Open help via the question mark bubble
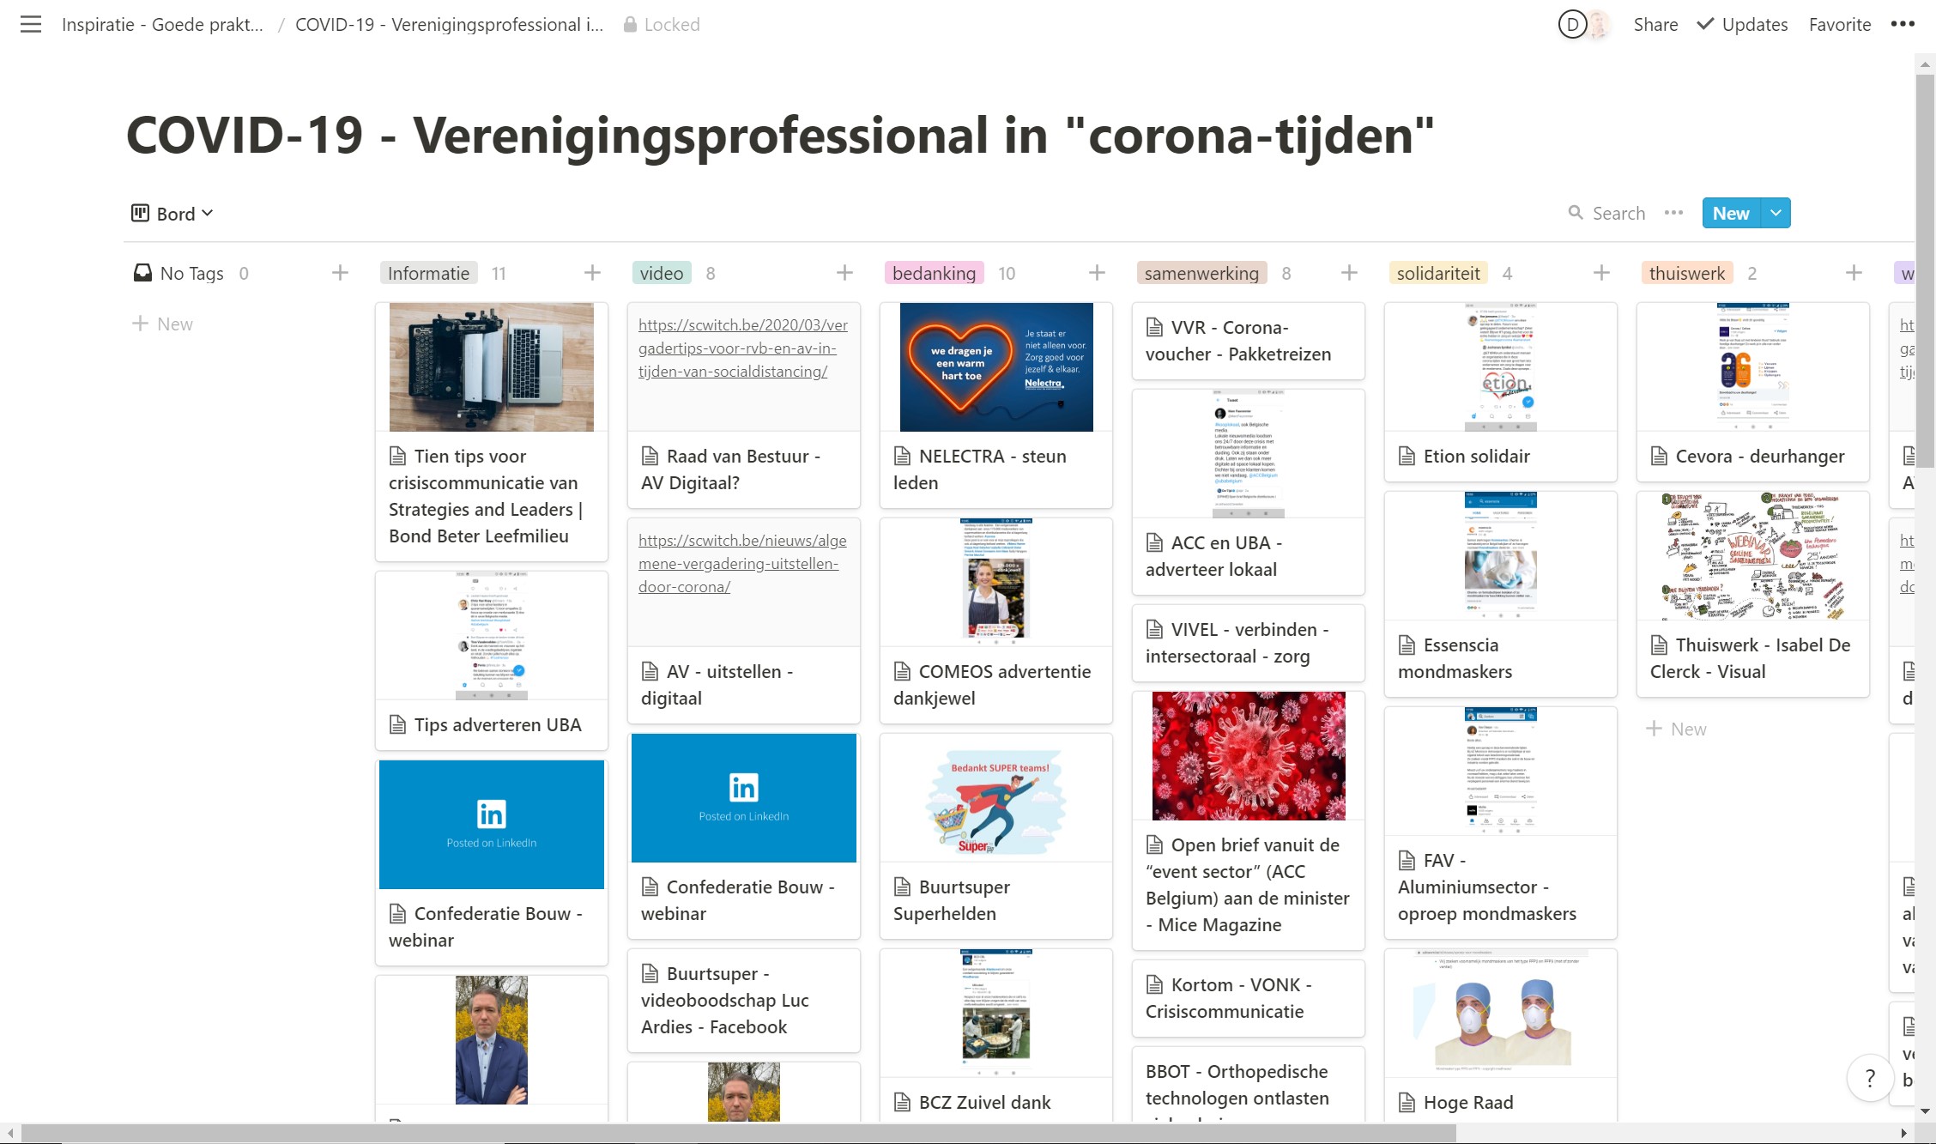Image resolution: width=1936 pixels, height=1144 pixels. point(1869,1078)
